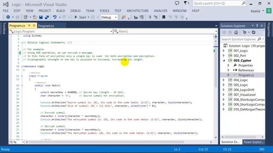Open the ANALYZE menu

[160, 11]
